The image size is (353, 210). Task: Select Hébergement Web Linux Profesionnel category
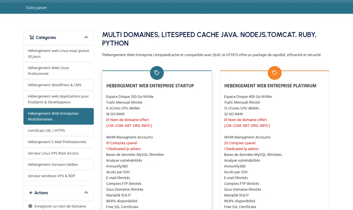pyautogui.click(x=58, y=71)
